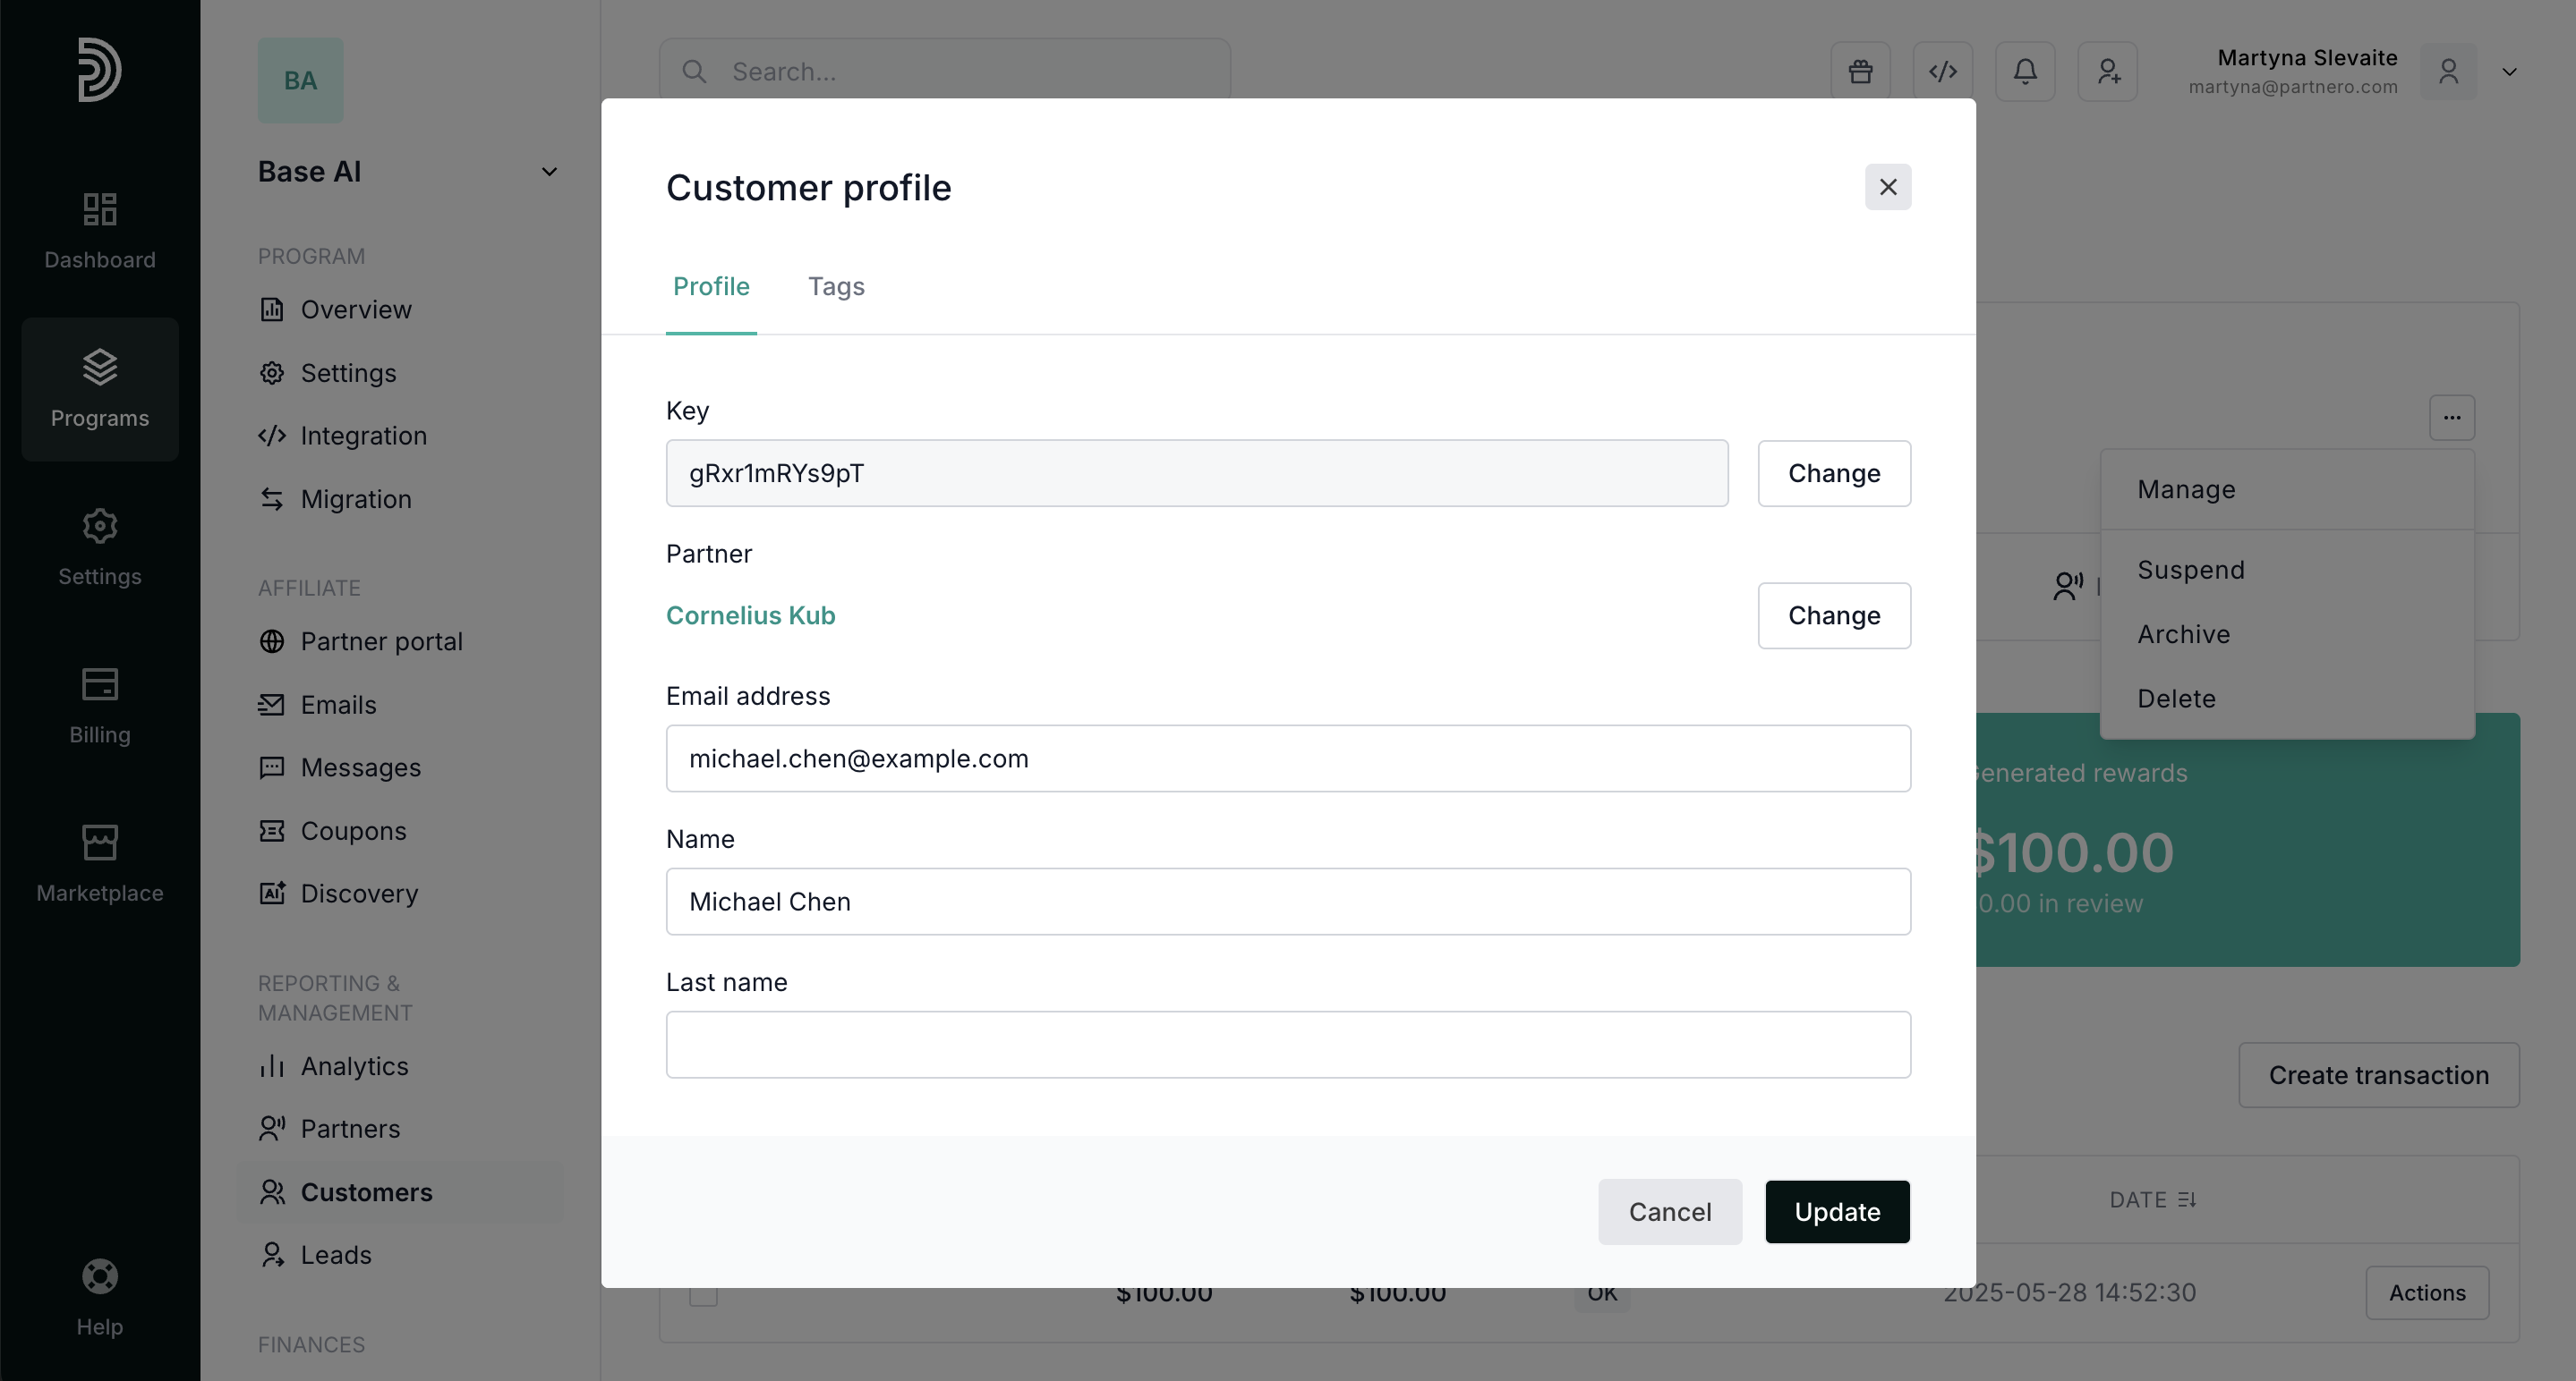Open the code embed icon in header
The width and height of the screenshot is (2576, 1381).
tap(1942, 71)
